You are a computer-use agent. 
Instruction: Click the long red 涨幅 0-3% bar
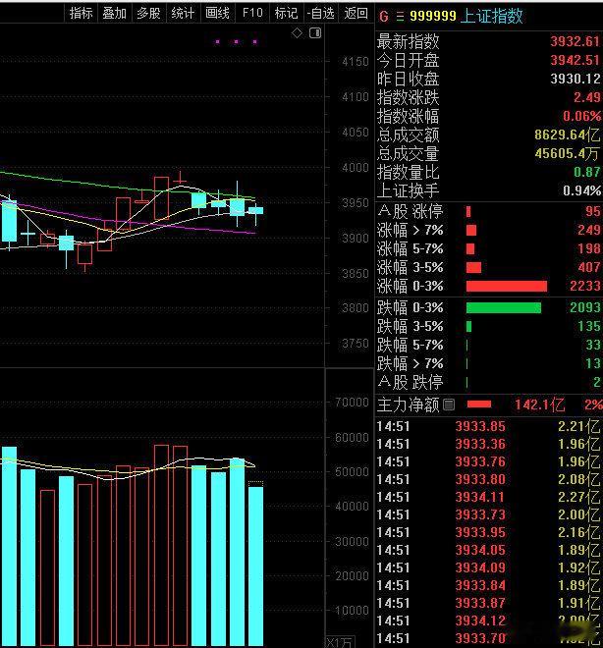click(507, 286)
